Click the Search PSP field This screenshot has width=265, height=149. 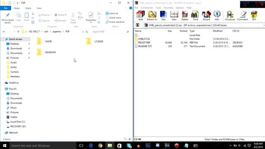pos(111,31)
